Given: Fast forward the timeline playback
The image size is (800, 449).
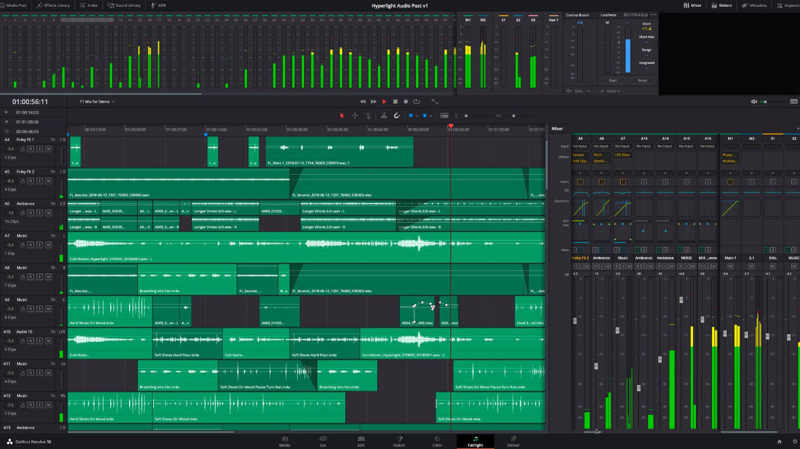Looking at the screenshot, I should point(374,102).
